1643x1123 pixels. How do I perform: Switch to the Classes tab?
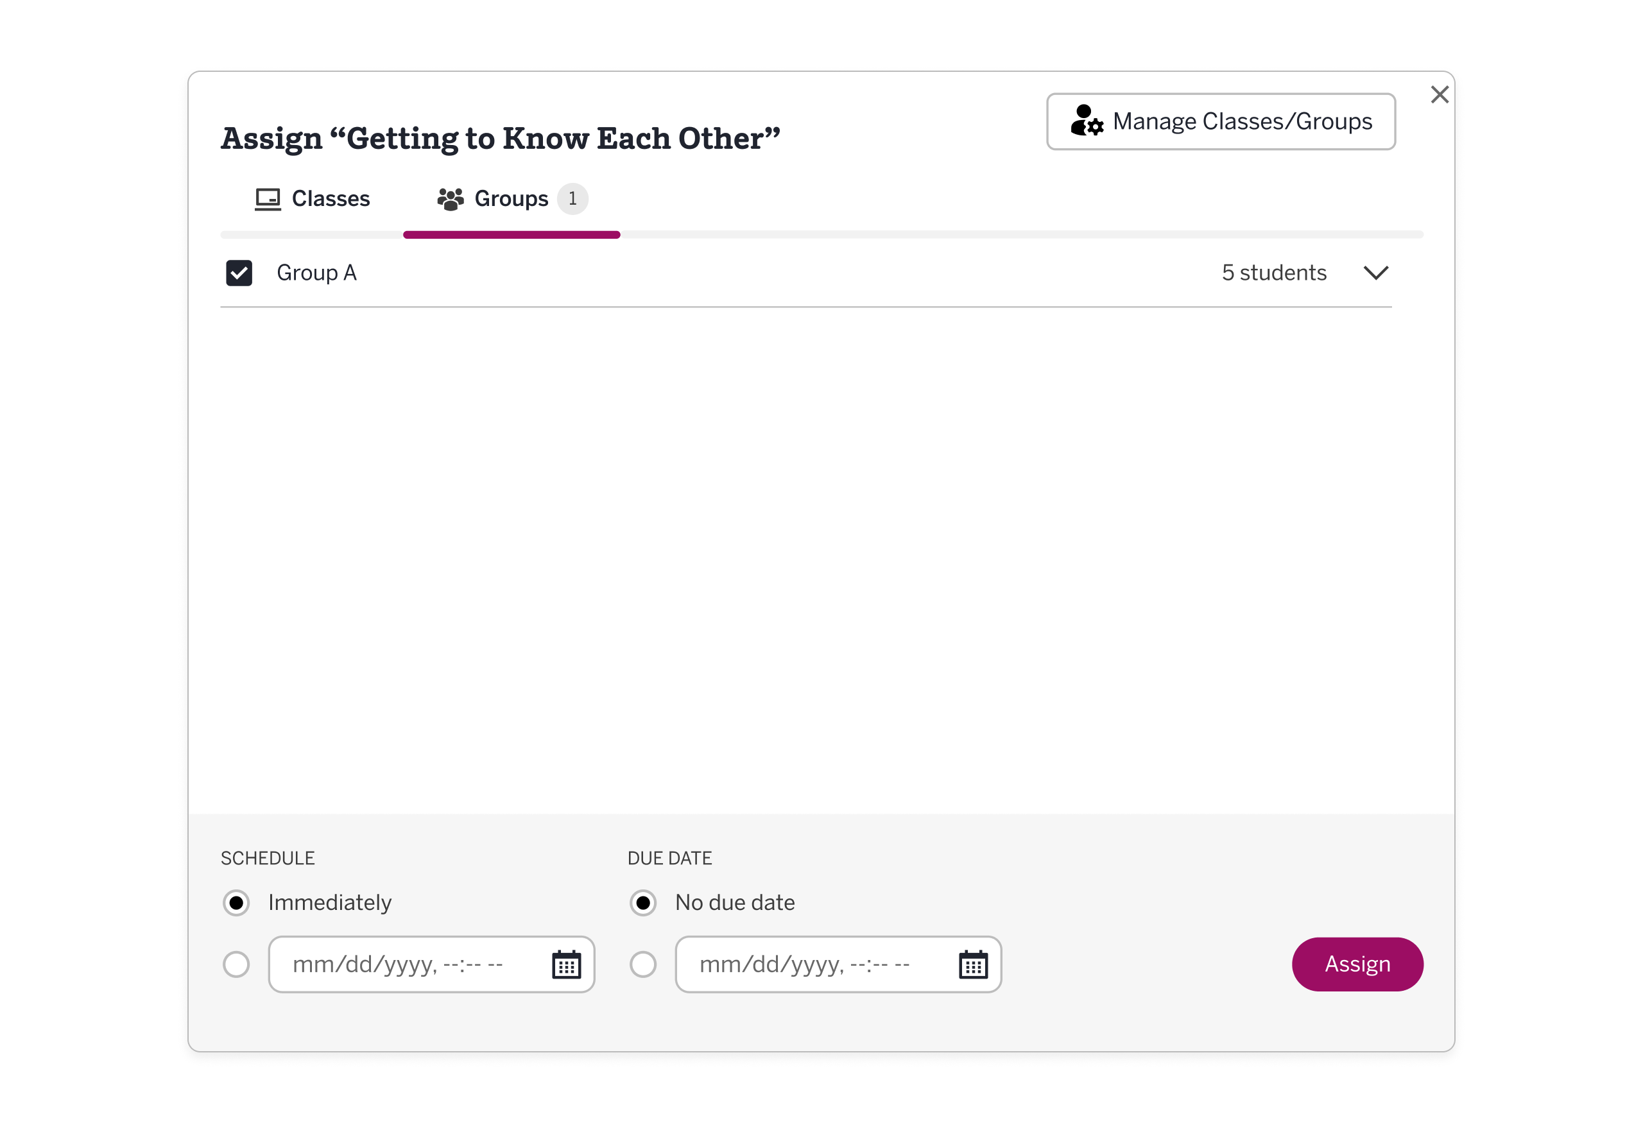313,200
